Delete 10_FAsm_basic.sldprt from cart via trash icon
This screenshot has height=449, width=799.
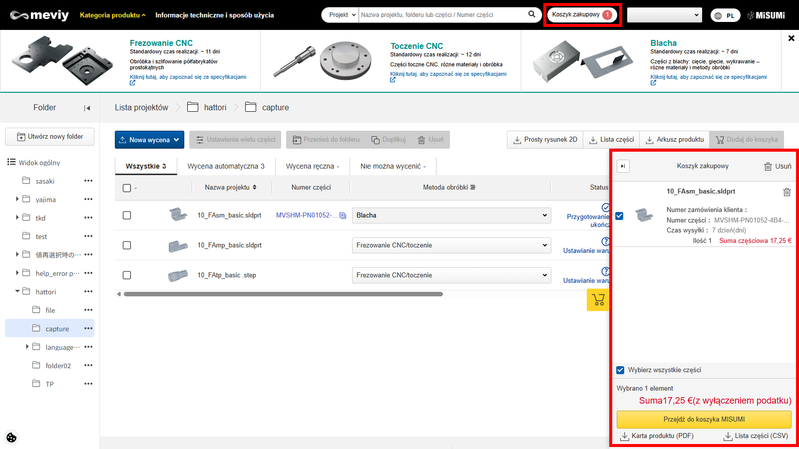[787, 192]
